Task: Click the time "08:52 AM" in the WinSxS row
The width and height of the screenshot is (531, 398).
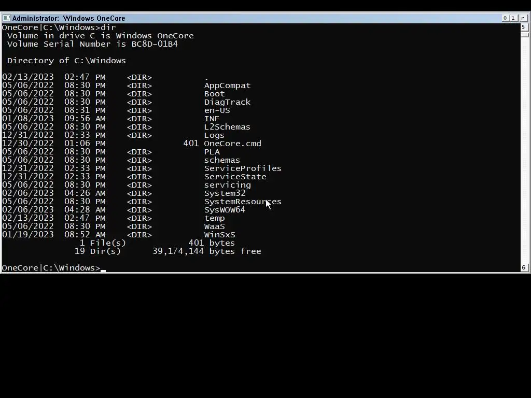Action: (x=85, y=235)
